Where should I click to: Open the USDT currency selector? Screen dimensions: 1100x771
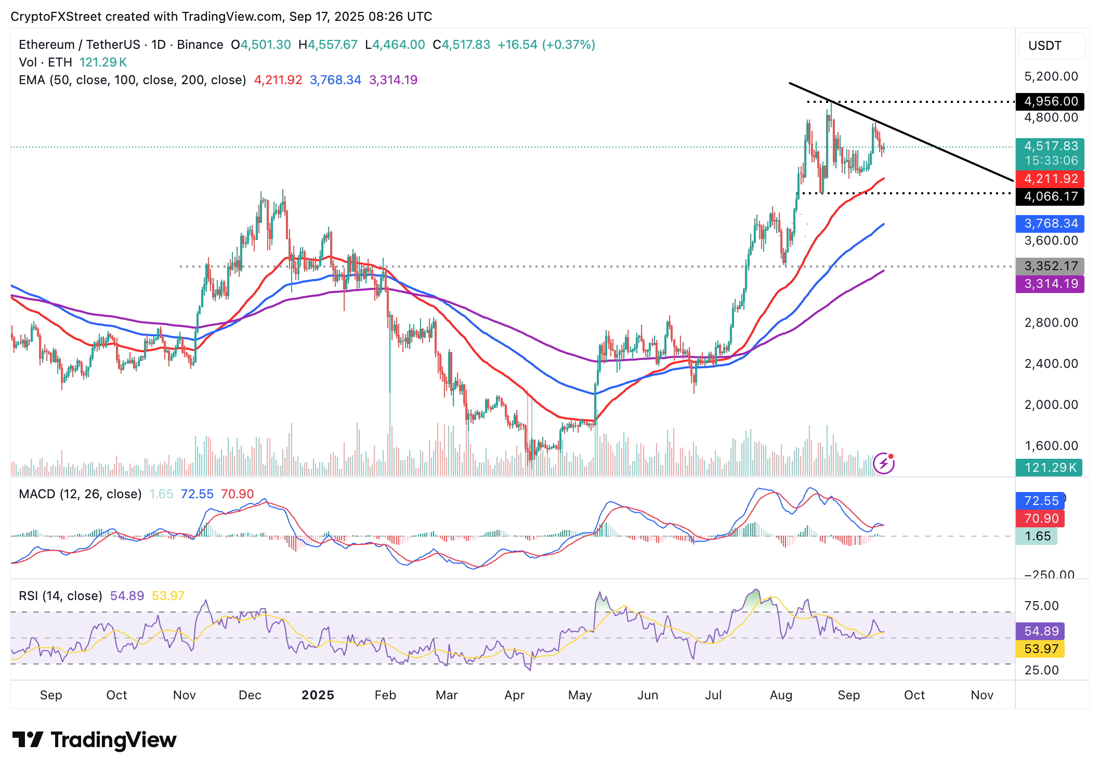point(1051,46)
